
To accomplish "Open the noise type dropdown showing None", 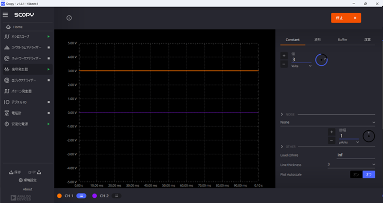I will coord(327,122).
